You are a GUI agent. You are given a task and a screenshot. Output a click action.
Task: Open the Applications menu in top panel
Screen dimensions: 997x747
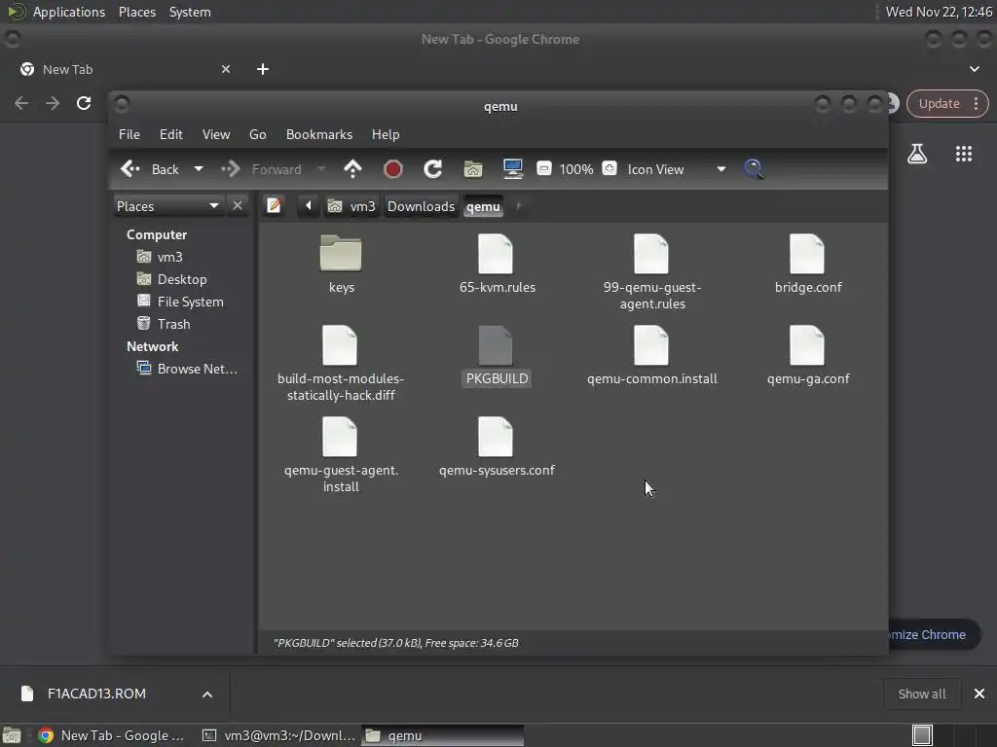[69, 12]
